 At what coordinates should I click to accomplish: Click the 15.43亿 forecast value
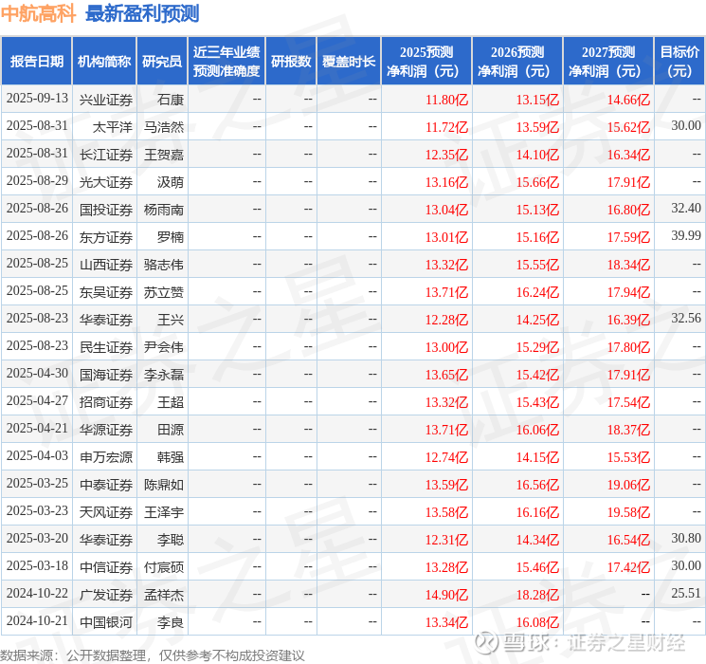click(x=537, y=402)
